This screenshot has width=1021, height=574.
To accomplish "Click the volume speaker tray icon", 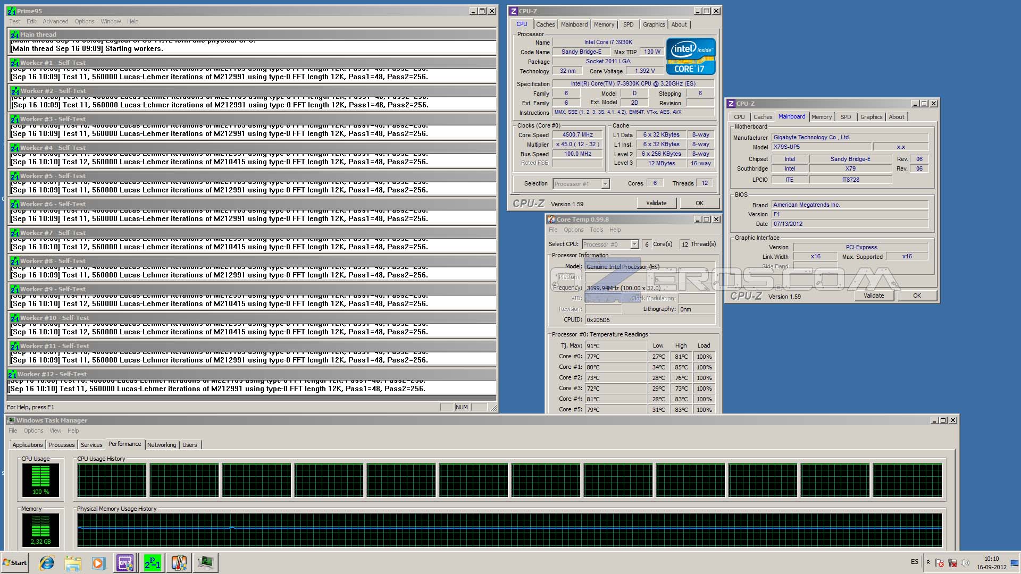I will (x=965, y=563).
